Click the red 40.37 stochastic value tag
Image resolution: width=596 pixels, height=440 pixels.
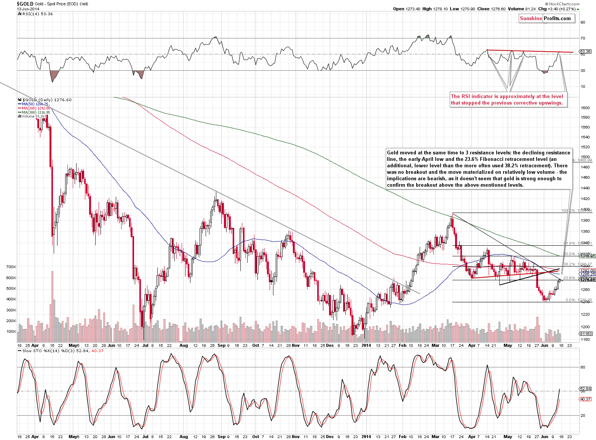point(585,399)
